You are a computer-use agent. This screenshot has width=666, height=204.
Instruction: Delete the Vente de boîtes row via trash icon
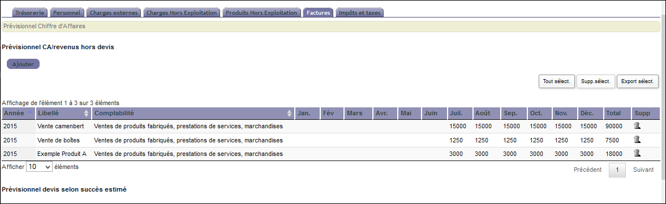coord(637,140)
